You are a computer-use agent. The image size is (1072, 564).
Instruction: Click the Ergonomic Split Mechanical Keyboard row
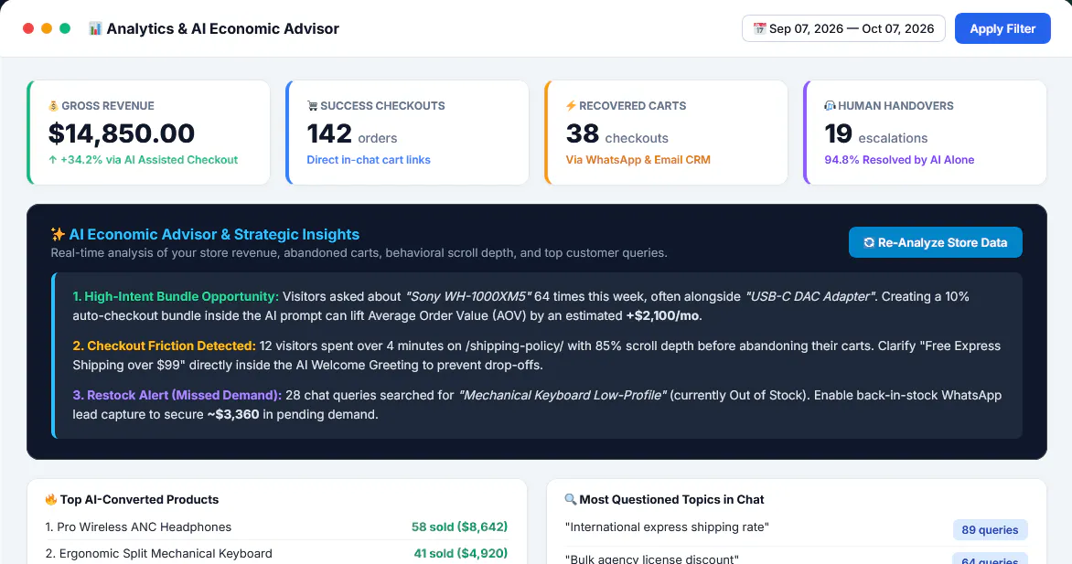pos(276,554)
